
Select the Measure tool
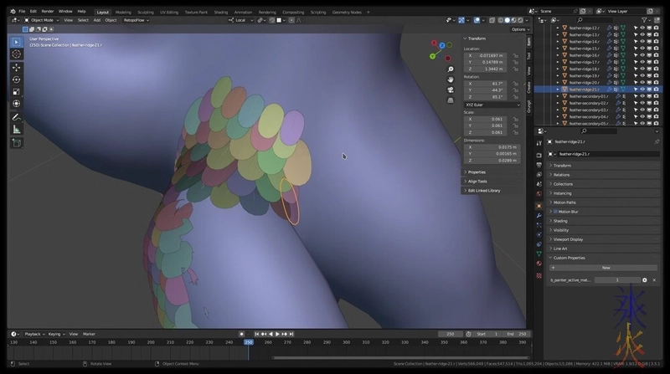point(16,130)
